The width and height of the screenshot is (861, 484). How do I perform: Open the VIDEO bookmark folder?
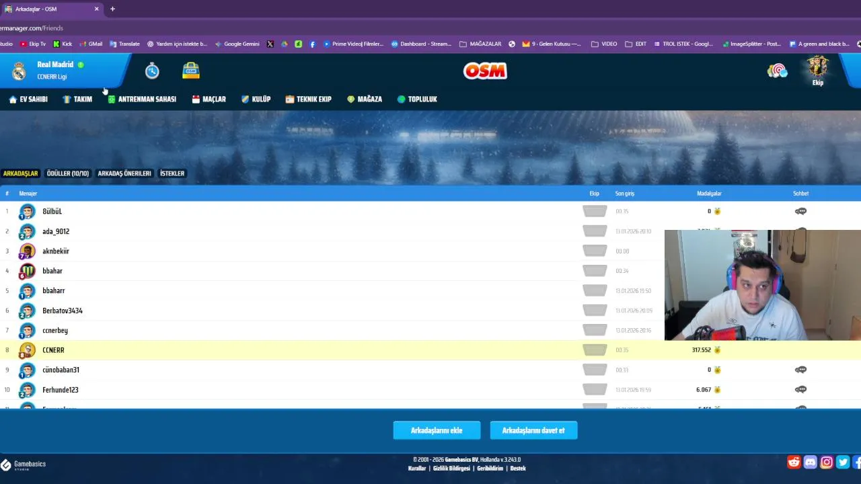[604, 44]
